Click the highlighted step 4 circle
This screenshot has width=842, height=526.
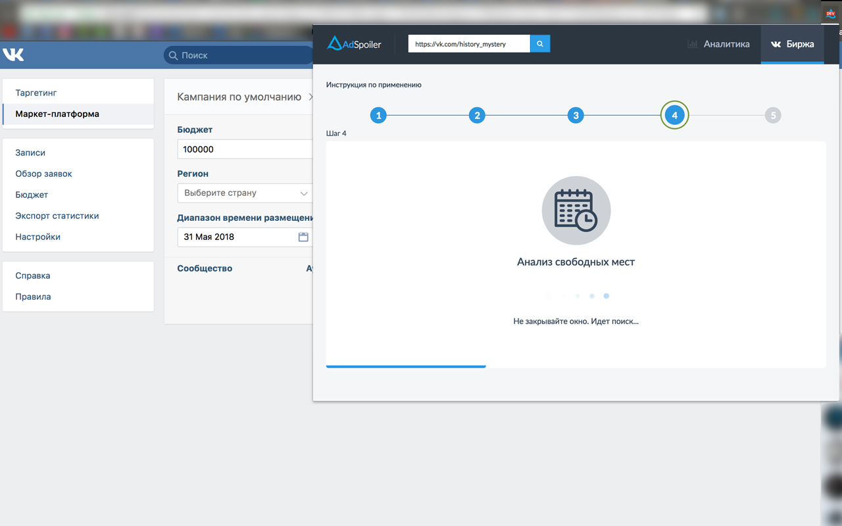point(674,116)
